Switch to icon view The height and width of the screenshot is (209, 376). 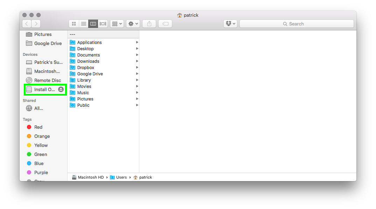[x=74, y=24]
